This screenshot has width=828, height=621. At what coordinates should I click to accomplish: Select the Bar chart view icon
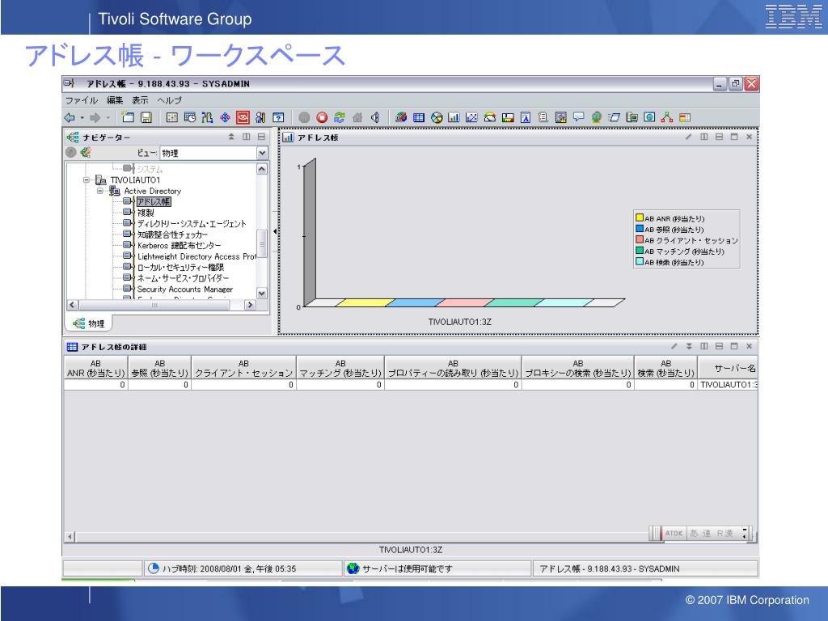[x=454, y=117]
